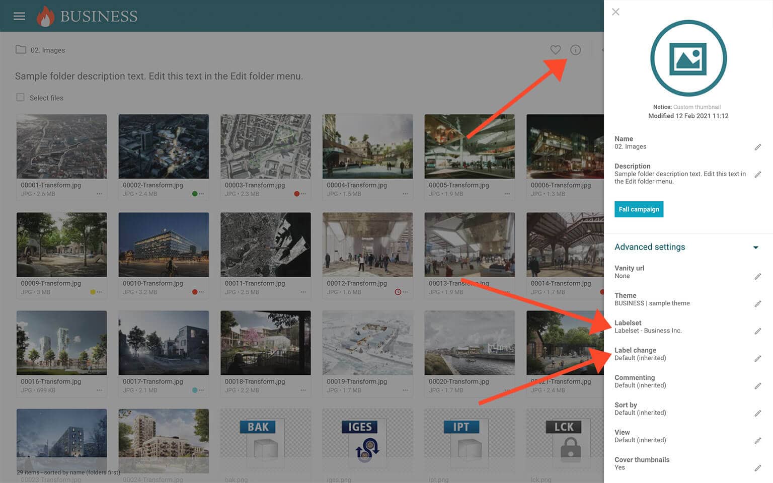773x483 pixels.
Task: Edit the Vanity url setting
Action: point(757,277)
